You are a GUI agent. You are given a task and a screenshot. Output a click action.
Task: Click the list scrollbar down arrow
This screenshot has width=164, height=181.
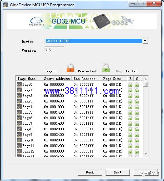pos(146,154)
